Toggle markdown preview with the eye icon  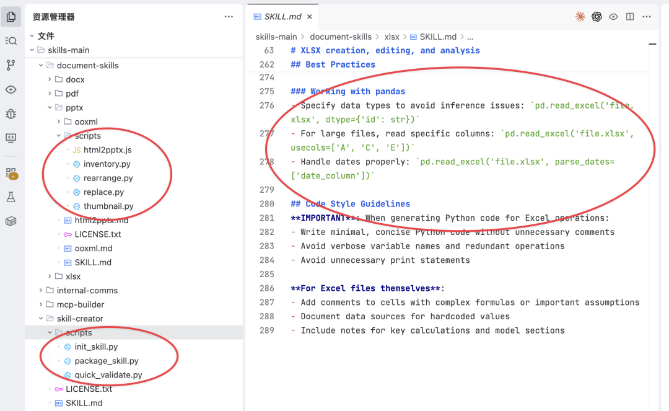(613, 17)
